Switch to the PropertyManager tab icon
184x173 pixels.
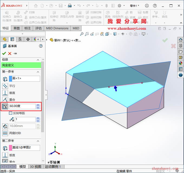coord(12,39)
